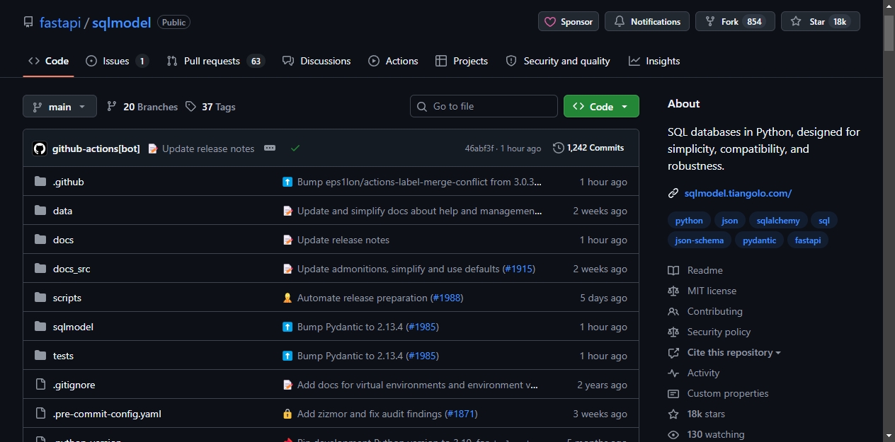This screenshot has height=442, width=895.
Task: Open the docs folder
Action: (x=63, y=240)
